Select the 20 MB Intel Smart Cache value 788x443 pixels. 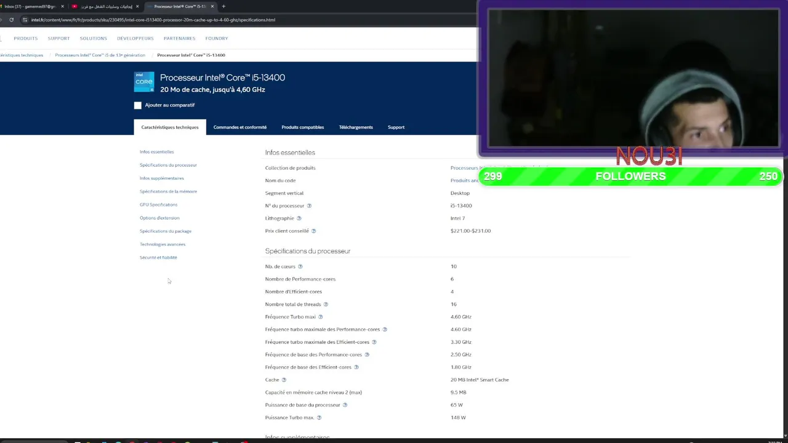(480, 380)
